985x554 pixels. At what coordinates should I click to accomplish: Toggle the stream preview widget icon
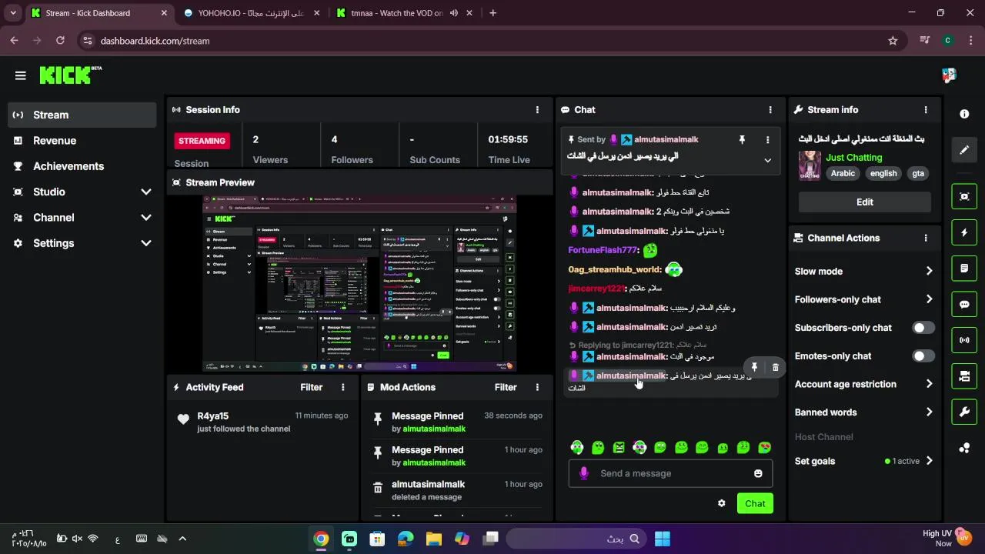point(964,196)
